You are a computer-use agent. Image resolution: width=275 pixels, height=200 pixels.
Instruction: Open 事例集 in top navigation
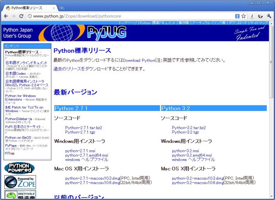coord(184,23)
